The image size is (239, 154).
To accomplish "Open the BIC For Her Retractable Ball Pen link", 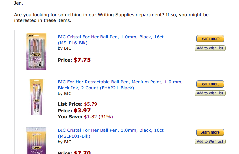I will pos(120,82).
